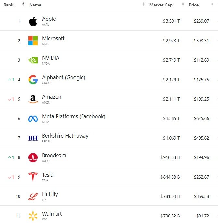Click the Eli Lilly company name
218x223 pixels.
(x=50, y=194)
